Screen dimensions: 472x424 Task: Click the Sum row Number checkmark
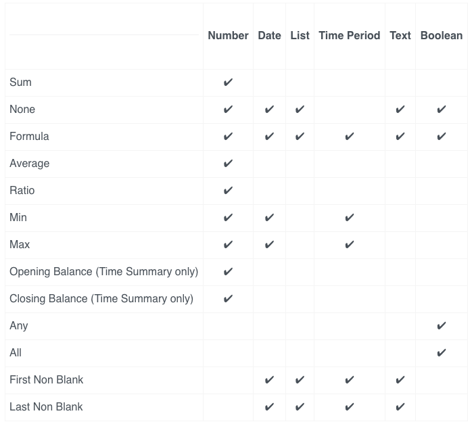pos(228,82)
